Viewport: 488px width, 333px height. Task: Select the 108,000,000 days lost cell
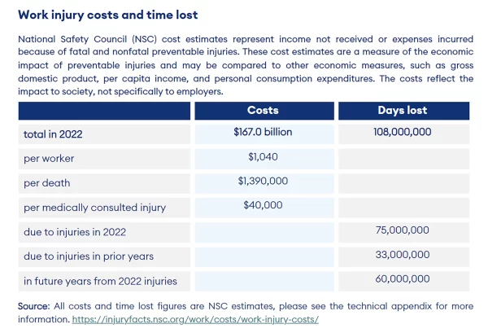tap(403, 132)
